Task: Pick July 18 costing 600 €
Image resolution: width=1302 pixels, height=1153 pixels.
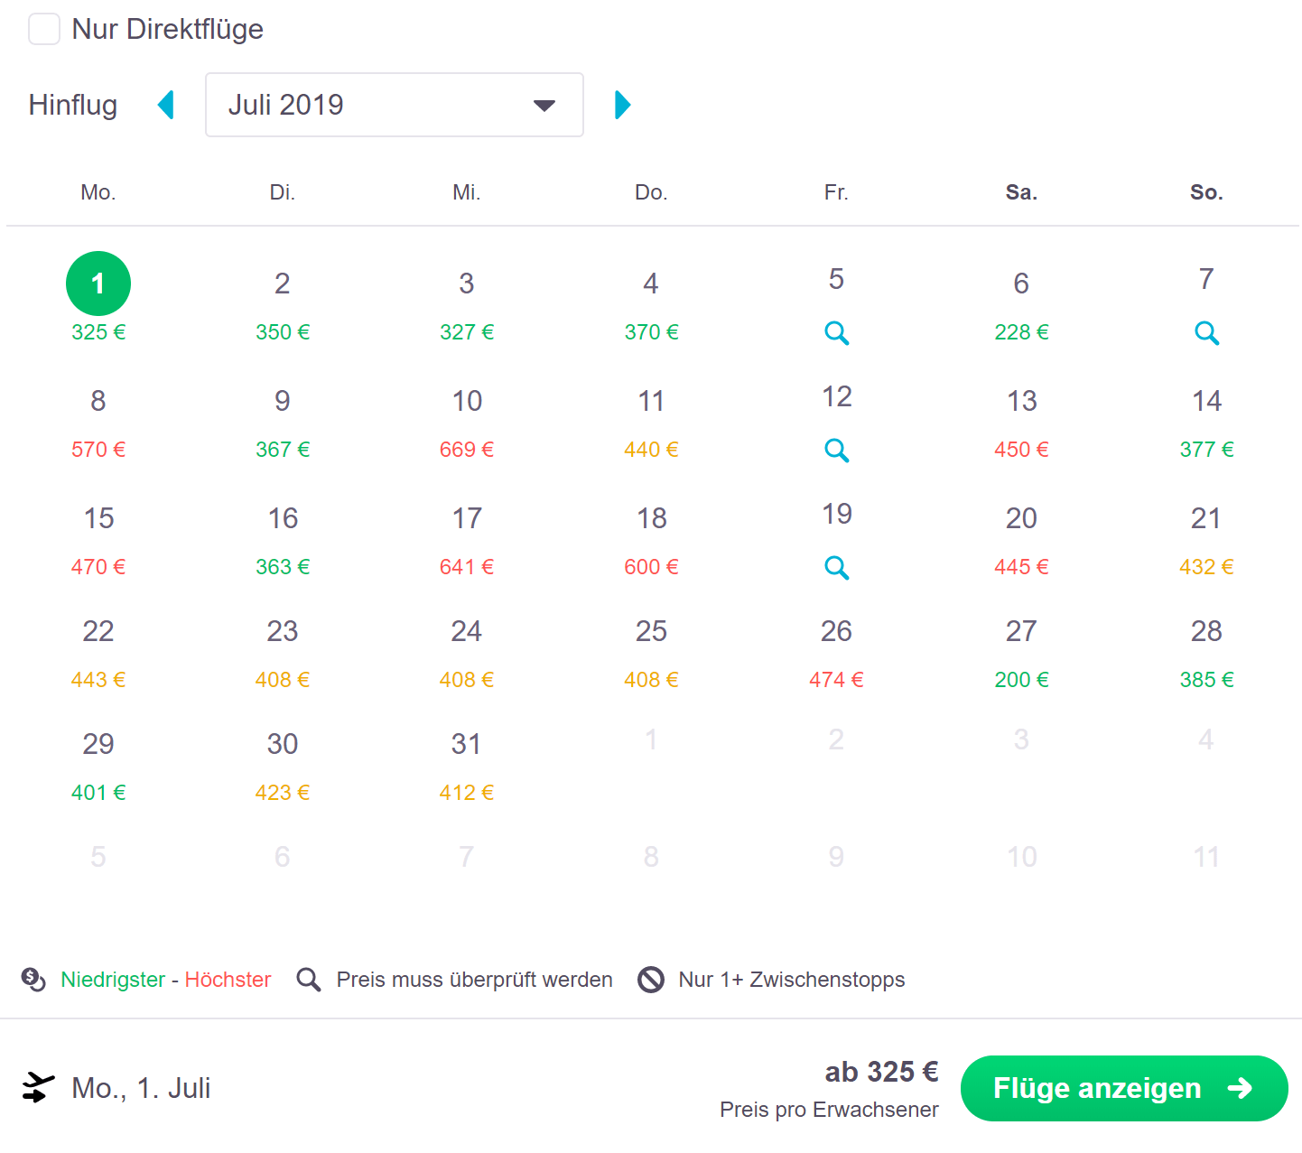Action: [x=651, y=540]
